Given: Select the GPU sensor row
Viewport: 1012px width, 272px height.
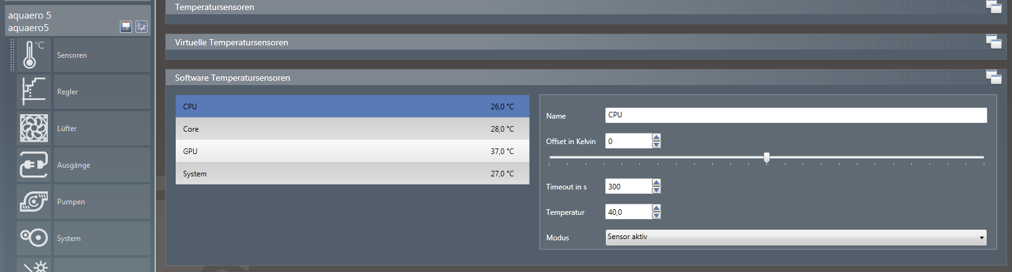Looking at the screenshot, I should [x=352, y=152].
